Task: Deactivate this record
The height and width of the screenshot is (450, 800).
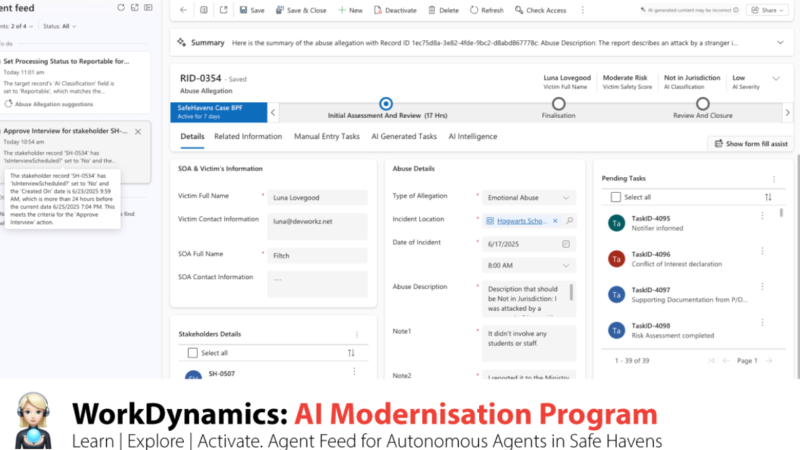Action: point(396,10)
